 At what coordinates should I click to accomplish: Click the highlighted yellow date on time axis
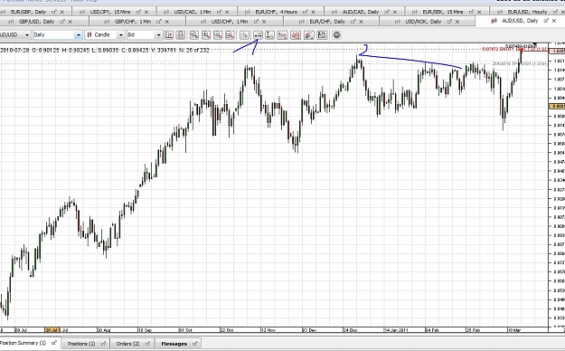click(x=52, y=330)
